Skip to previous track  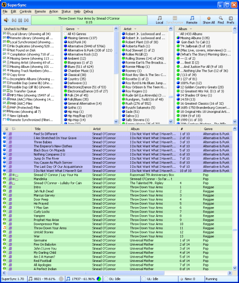pos(14,20)
